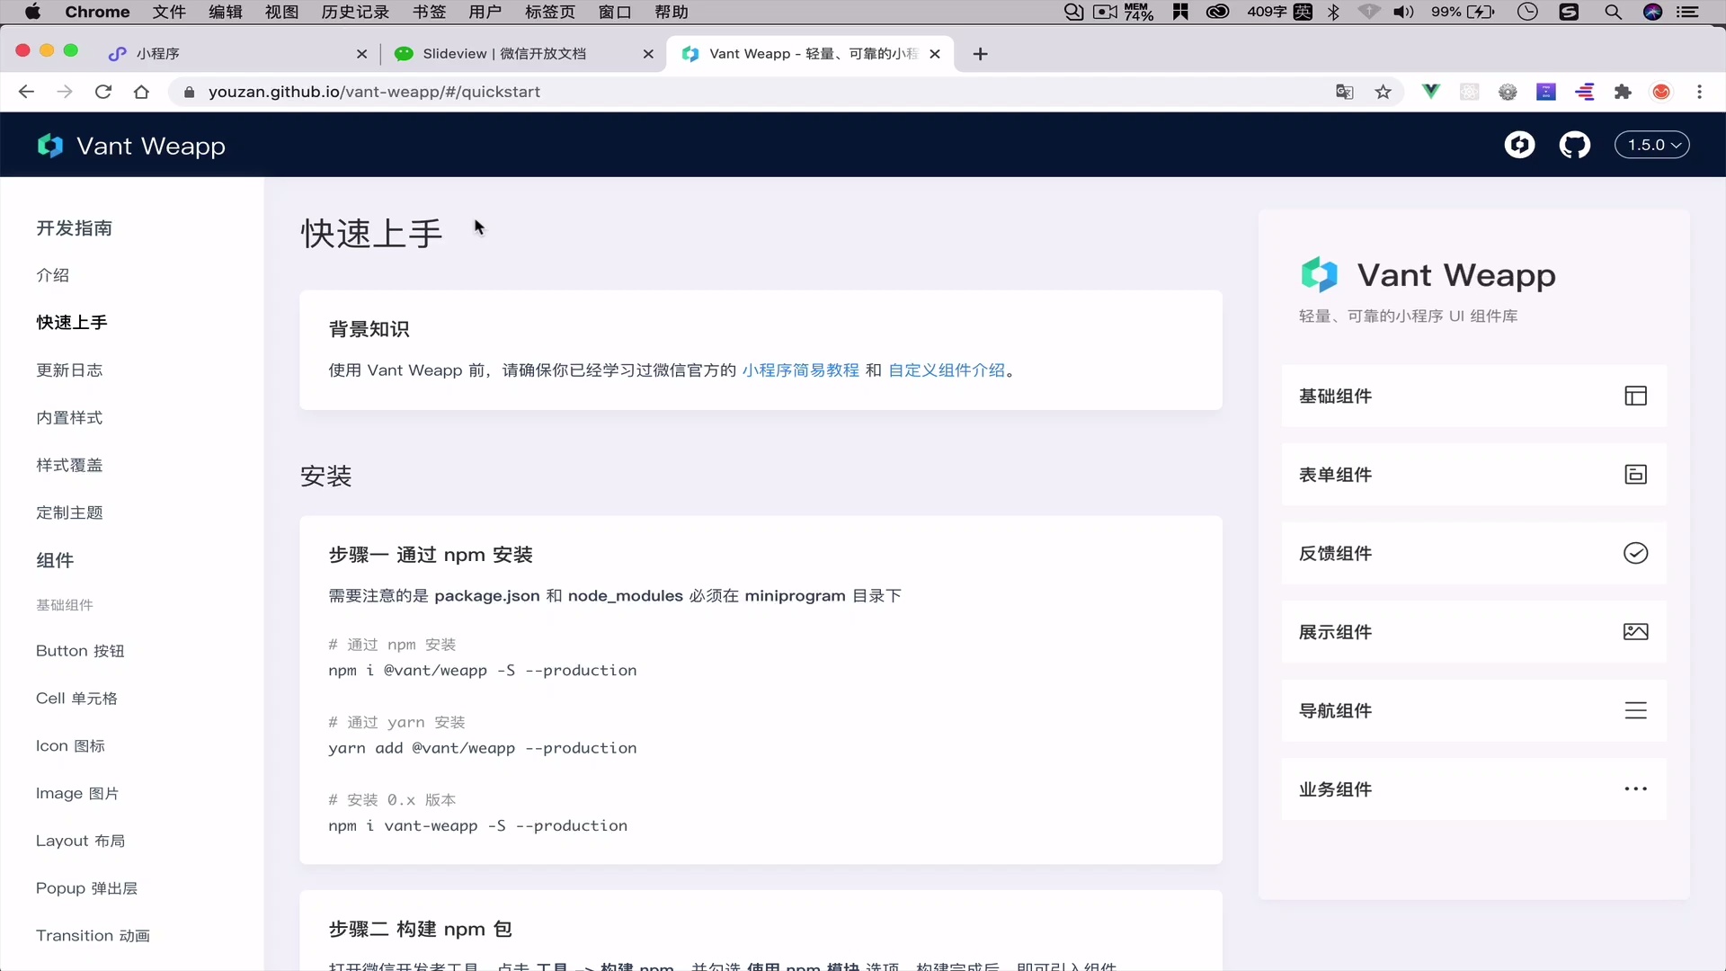This screenshot has width=1726, height=971.
Task: Open the 文件 menu
Action: click(169, 12)
